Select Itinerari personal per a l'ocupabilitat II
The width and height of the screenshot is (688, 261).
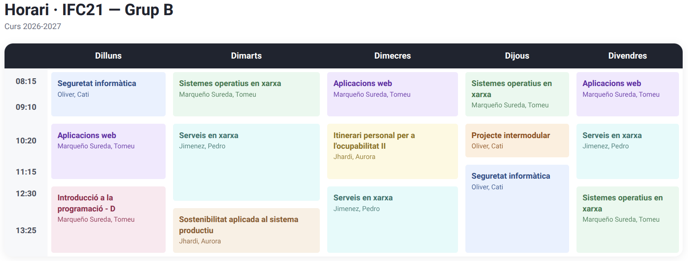pos(392,151)
